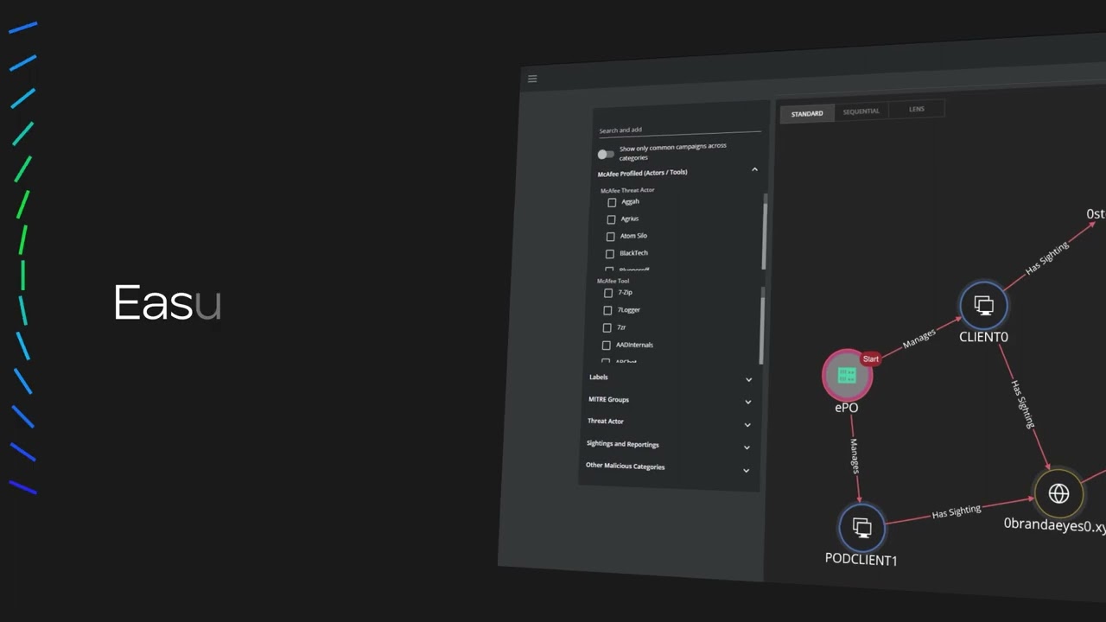The width and height of the screenshot is (1106, 622).
Task: Open the hamburger menu icon
Action: (532, 79)
